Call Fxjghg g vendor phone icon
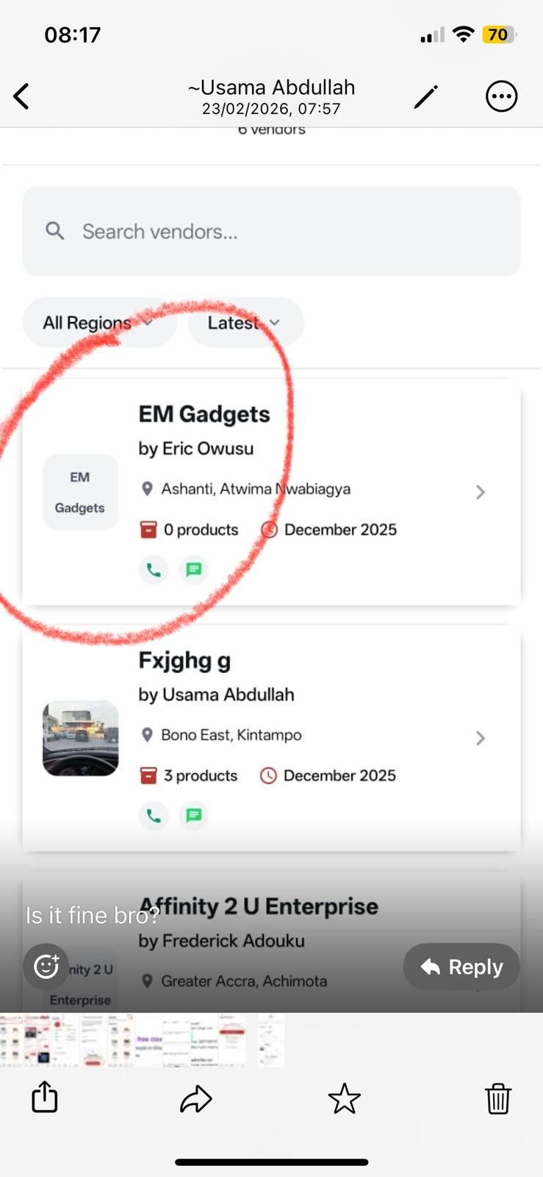The height and width of the screenshot is (1177, 543). (154, 815)
